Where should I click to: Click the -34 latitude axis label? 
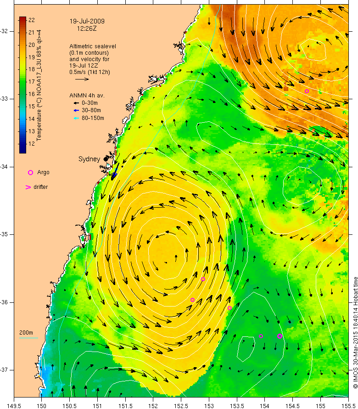4,167
